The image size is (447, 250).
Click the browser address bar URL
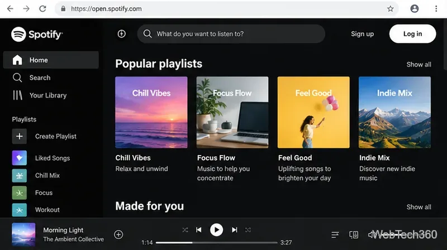(x=106, y=9)
